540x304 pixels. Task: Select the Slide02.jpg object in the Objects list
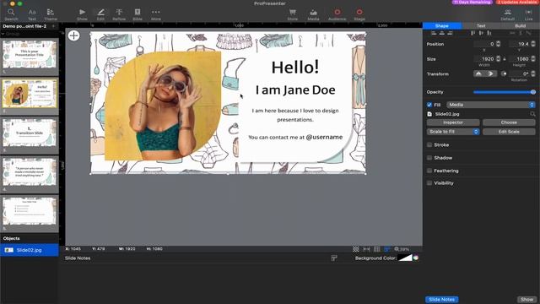tap(30, 250)
